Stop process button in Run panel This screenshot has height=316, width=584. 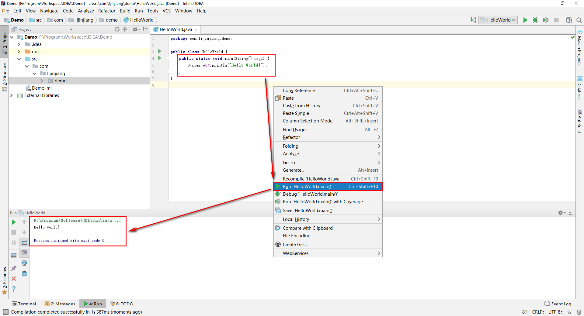pyautogui.click(x=14, y=232)
